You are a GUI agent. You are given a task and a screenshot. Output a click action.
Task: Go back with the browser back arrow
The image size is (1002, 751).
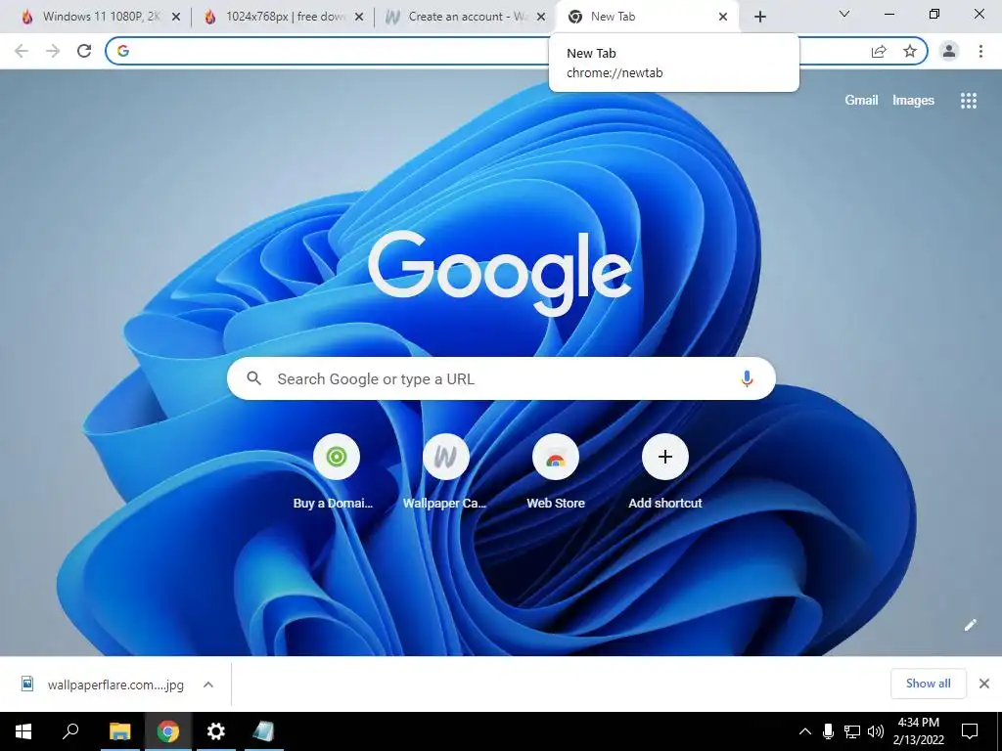22,51
